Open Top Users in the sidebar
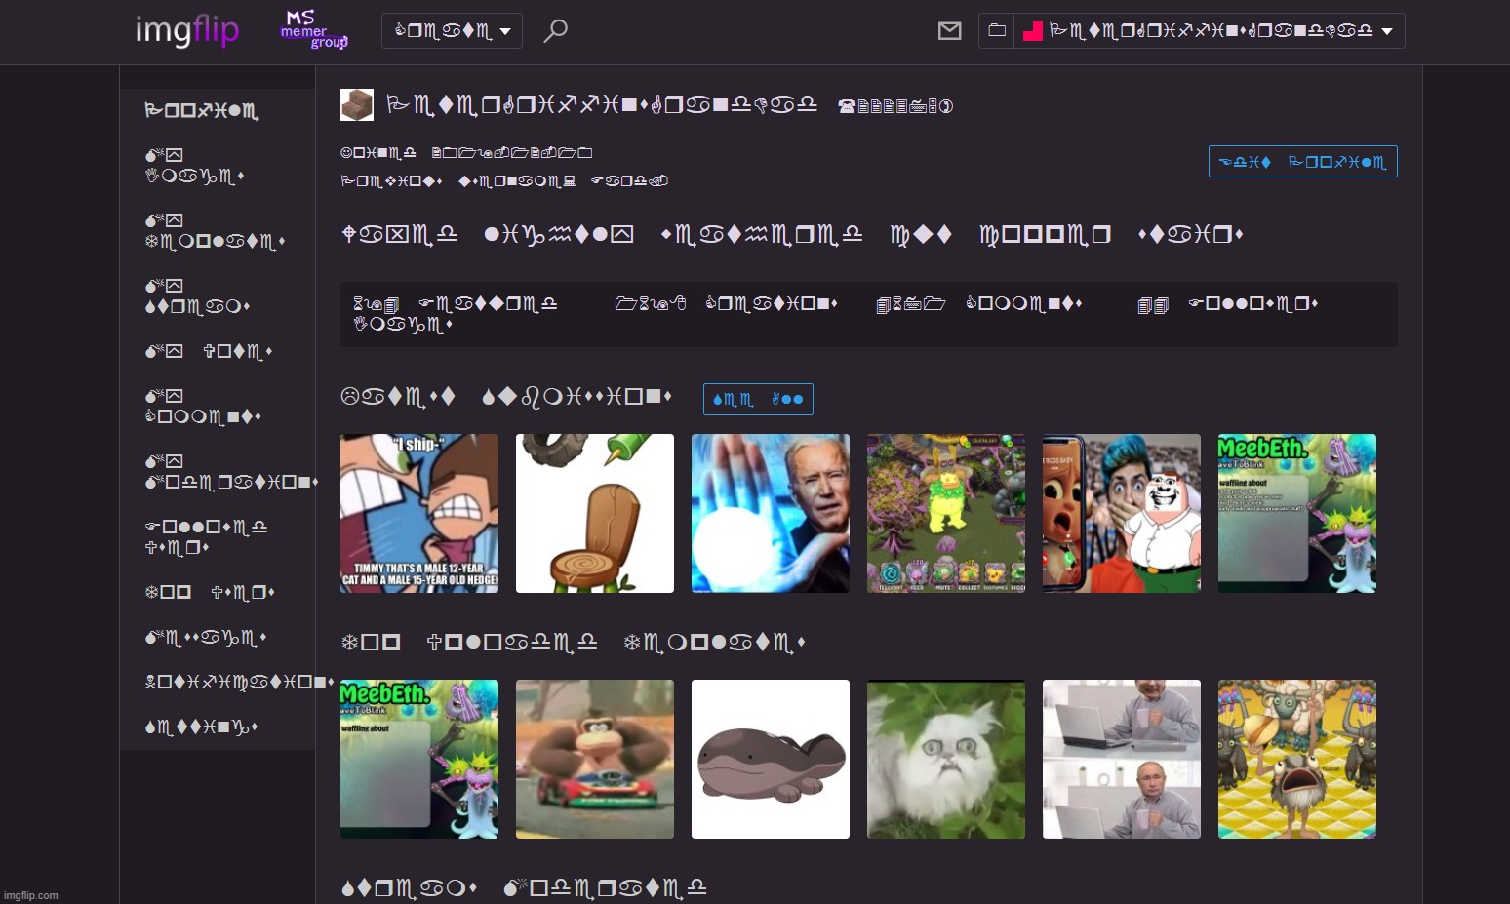 210,592
